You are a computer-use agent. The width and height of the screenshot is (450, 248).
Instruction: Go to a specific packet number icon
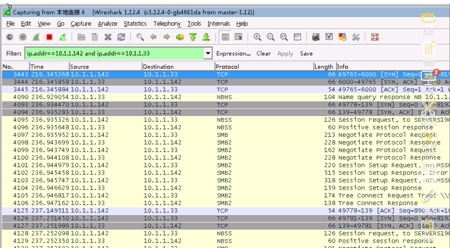180,37
